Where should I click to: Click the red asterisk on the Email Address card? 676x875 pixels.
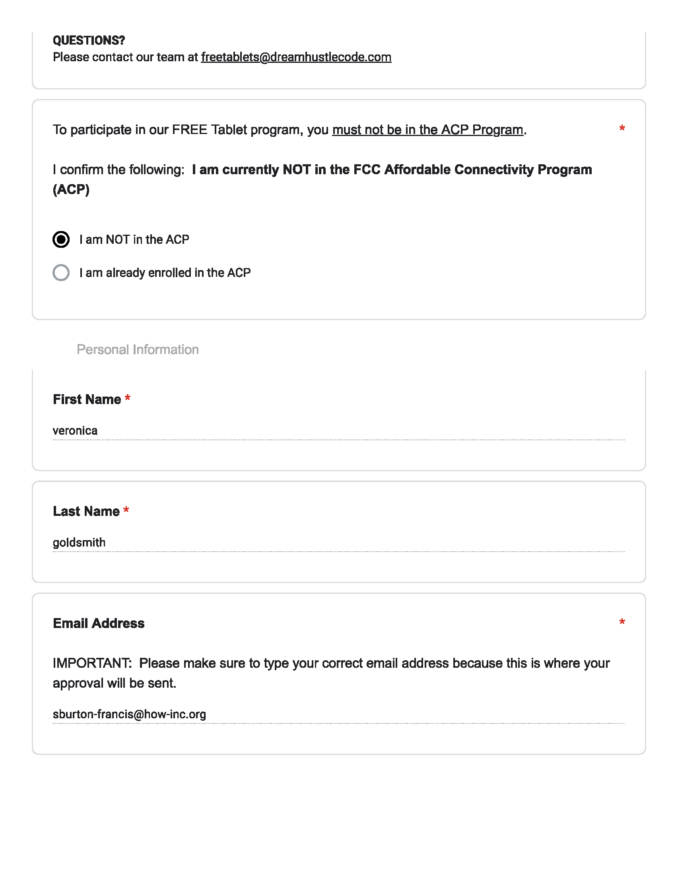(x=622, y=622)
